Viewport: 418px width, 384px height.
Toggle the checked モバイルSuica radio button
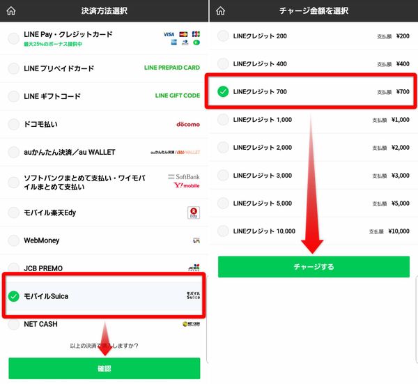[x=14, y=296]
